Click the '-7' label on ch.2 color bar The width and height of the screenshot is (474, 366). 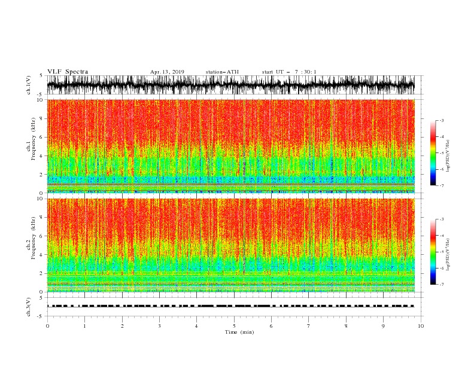point(441,284)
